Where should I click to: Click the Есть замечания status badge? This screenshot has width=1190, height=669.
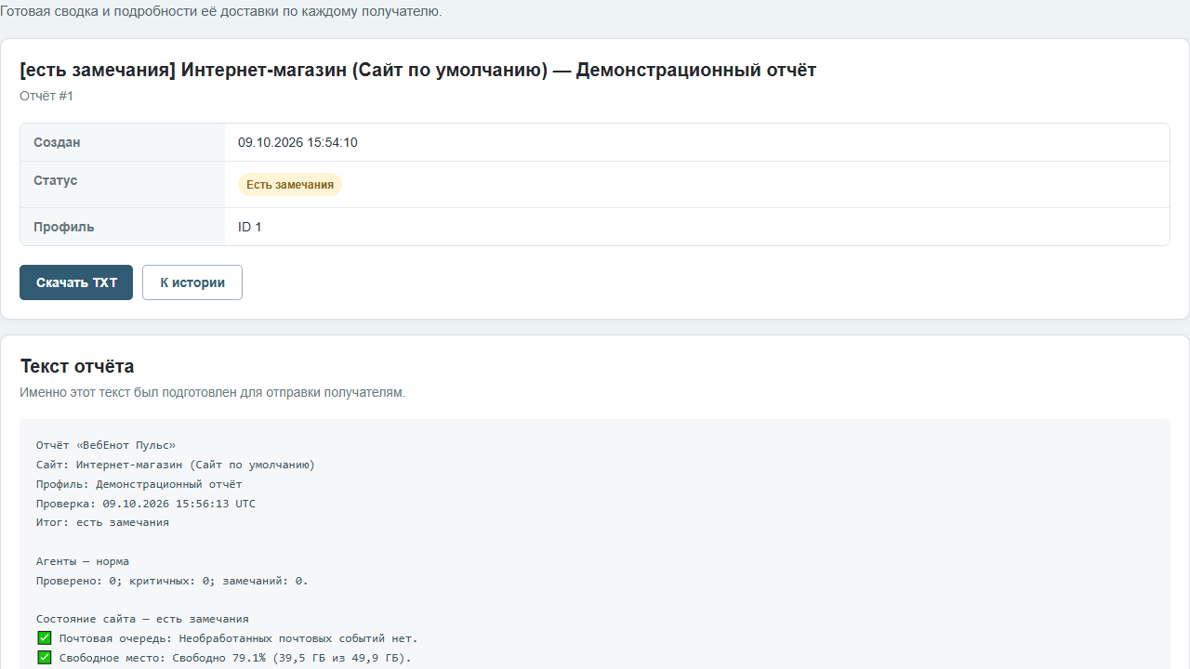pyautogui.click(x=290, y=185)
